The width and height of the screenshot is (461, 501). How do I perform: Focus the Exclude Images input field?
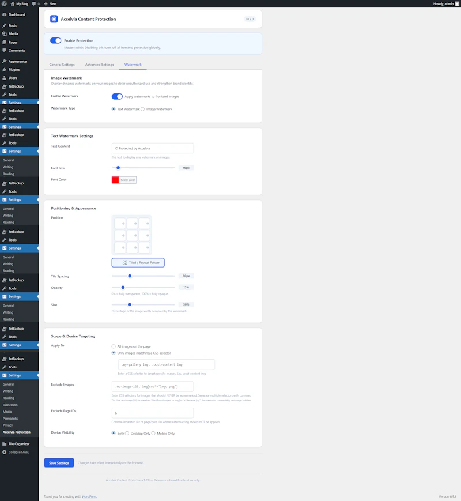point(152,386)
